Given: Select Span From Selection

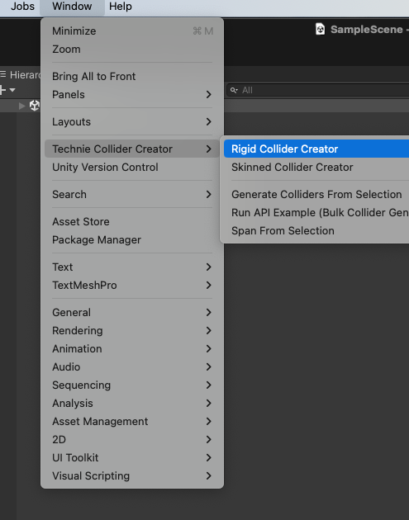Looking at the screenshot, I should click(316, 231).
